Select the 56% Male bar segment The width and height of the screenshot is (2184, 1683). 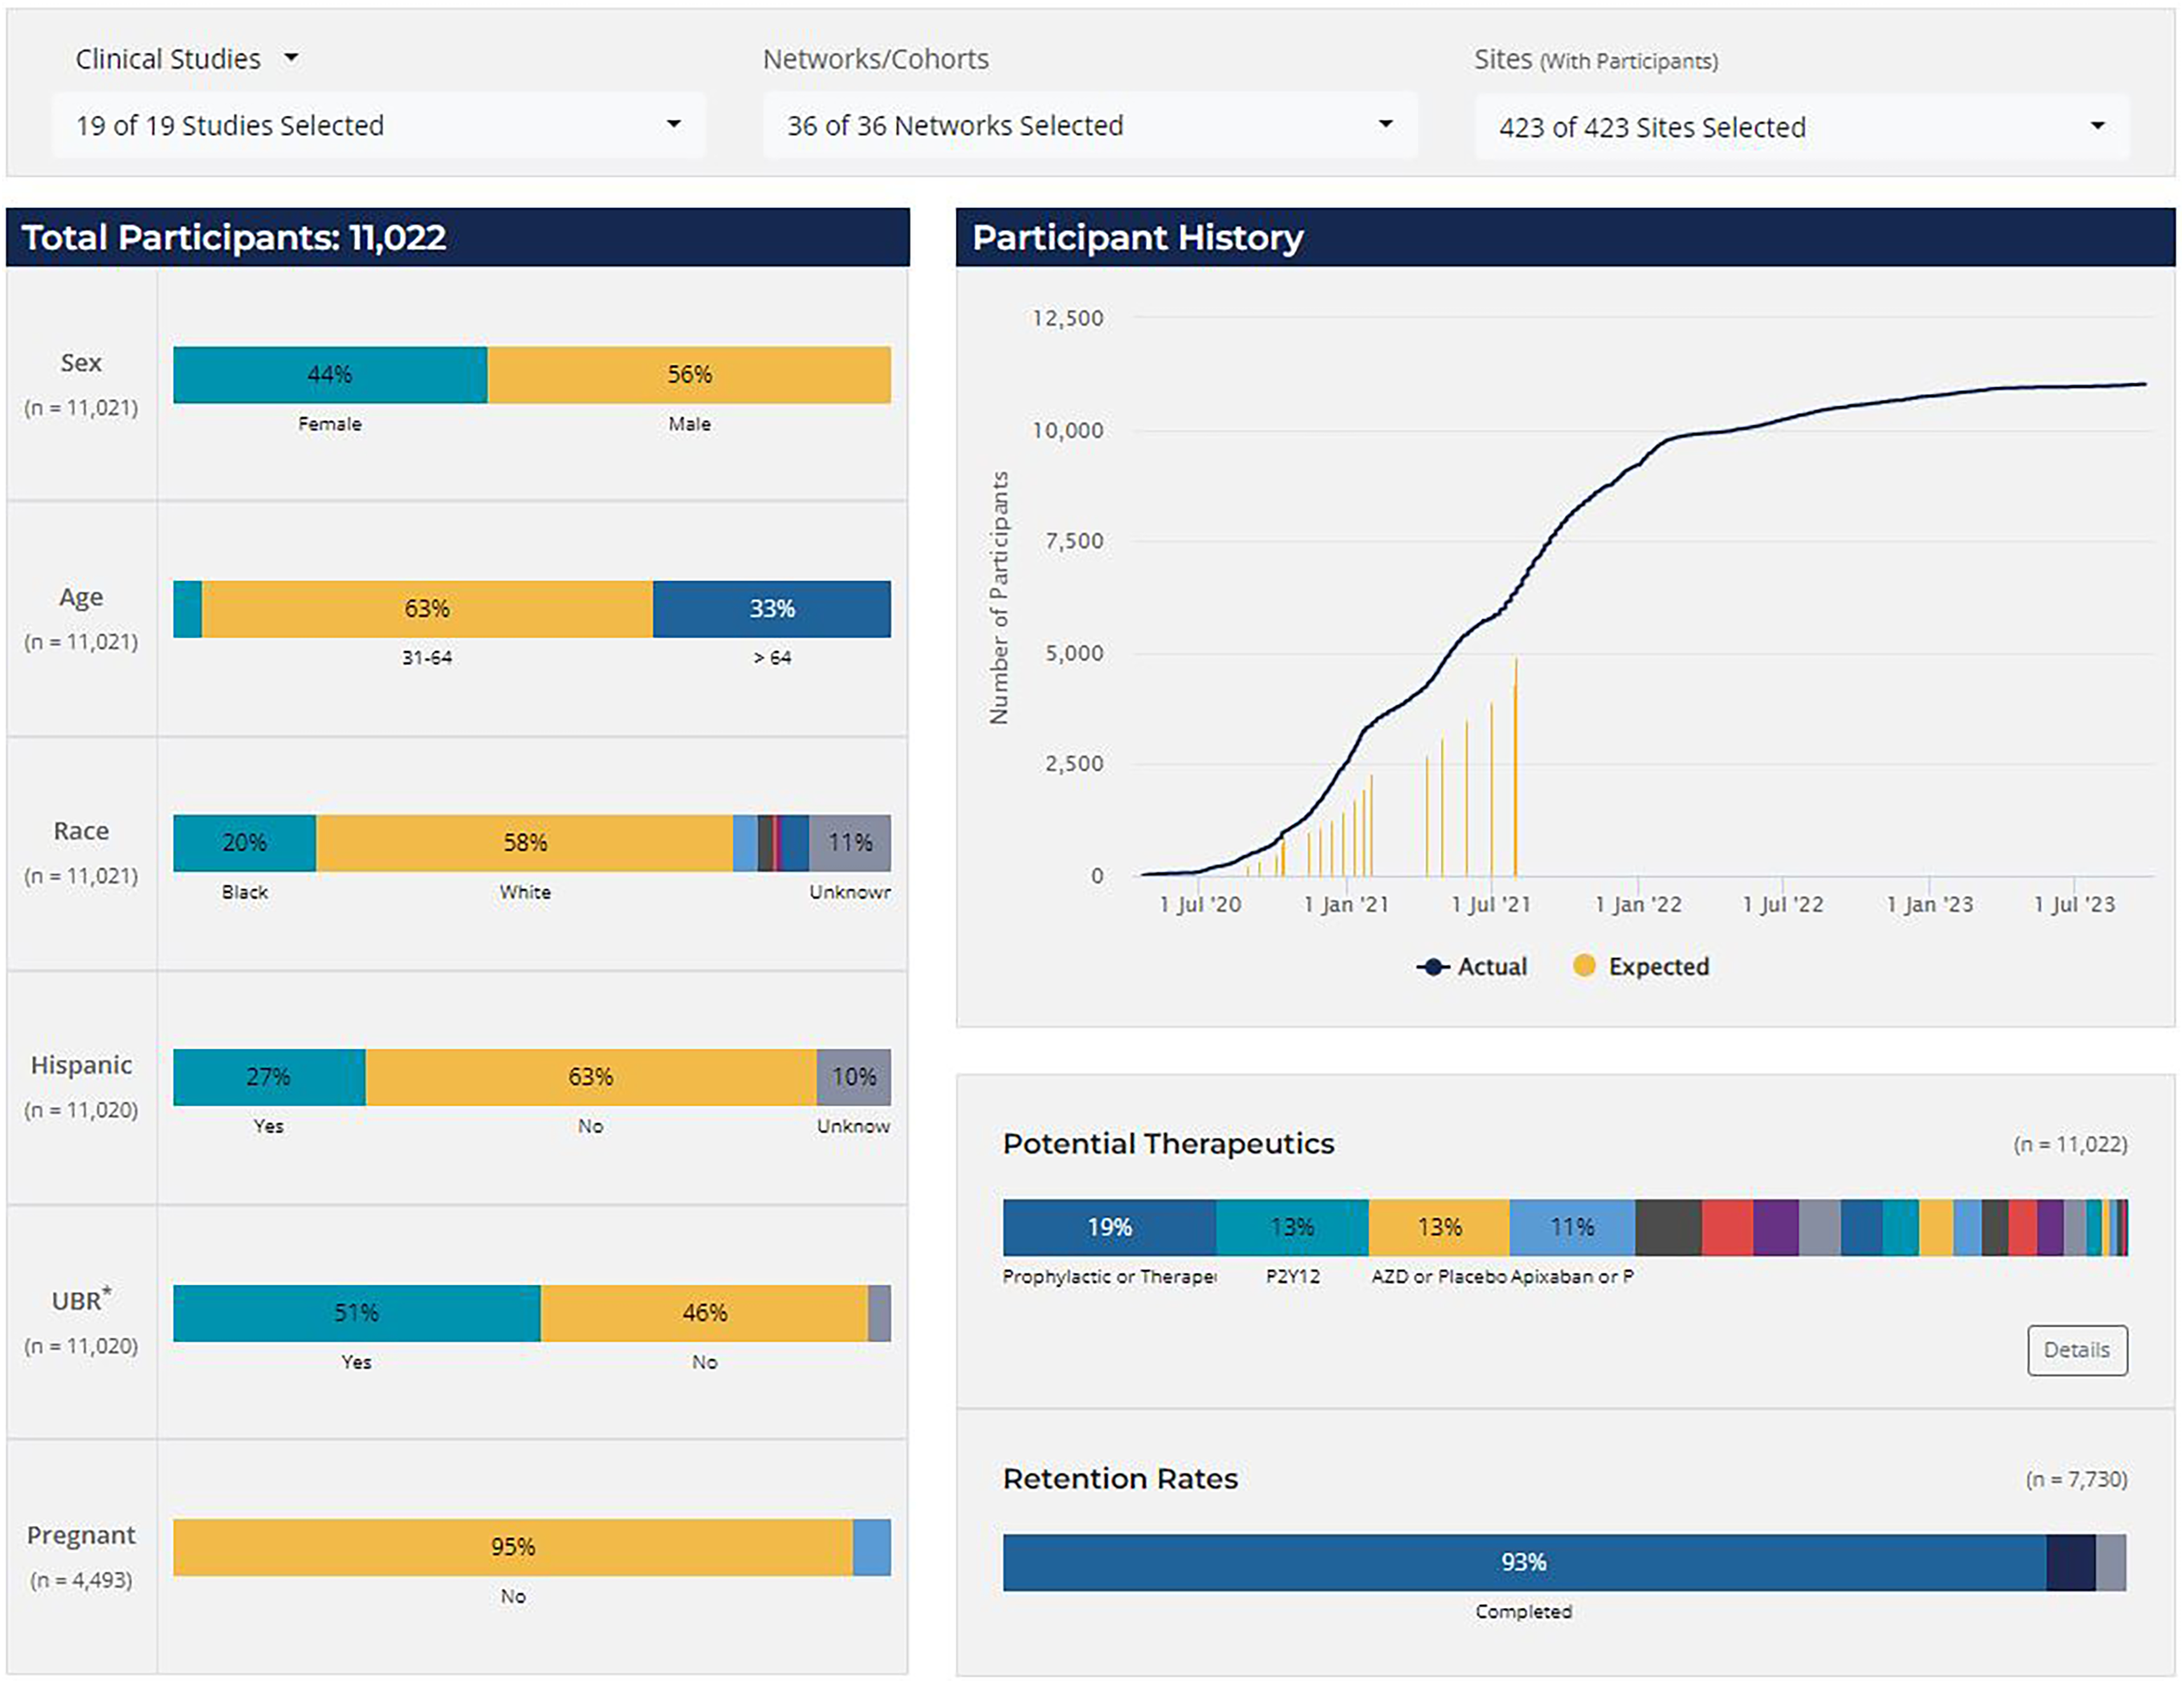[689, 375]
